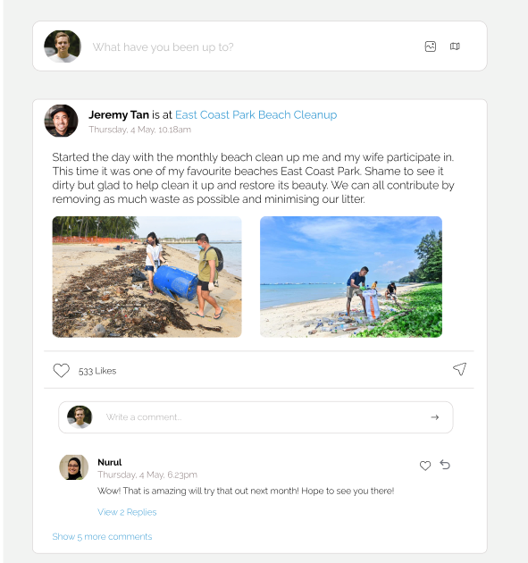Submit comment with the arrow icon
Image resolution: width=528 pixels, height=563 pixels.
click(x=435, y=417)
